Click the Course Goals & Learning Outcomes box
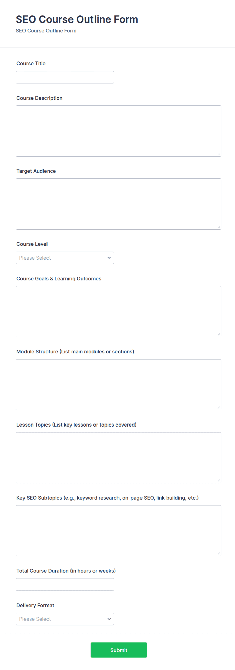This screenshot has height=670, width=235. (119, 311)
